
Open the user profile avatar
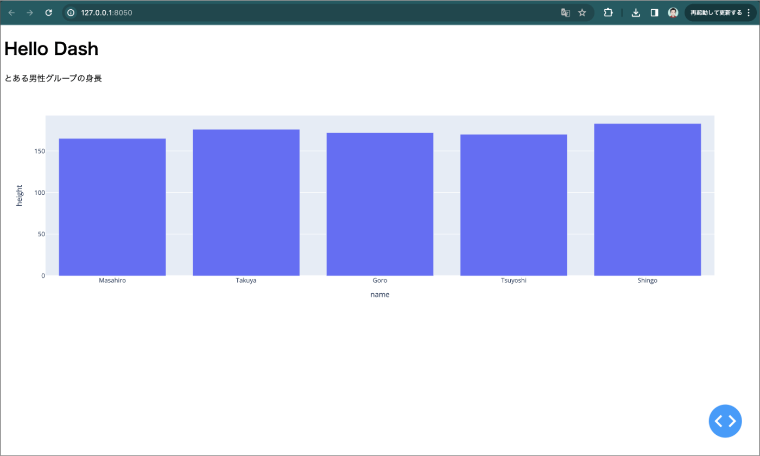pos(673,12)
